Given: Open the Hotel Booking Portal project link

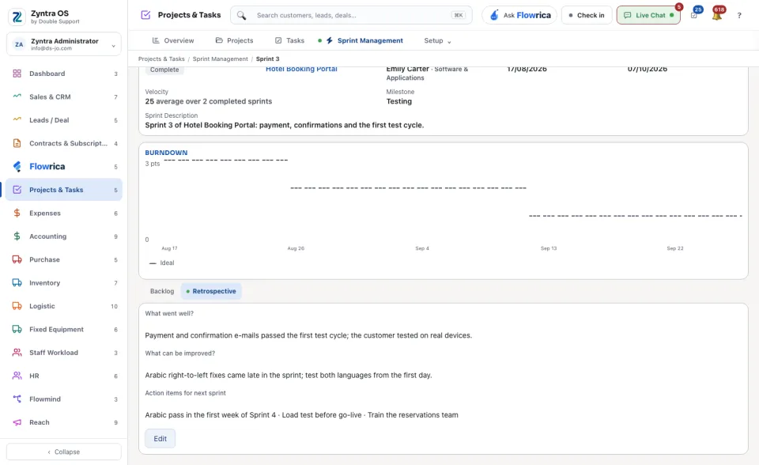Looking at the screenshot, I should (301, 69).
